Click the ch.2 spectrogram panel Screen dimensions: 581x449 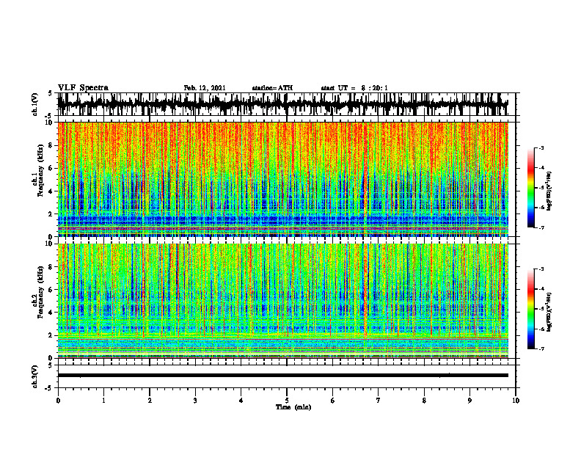(x=282, y=301)
